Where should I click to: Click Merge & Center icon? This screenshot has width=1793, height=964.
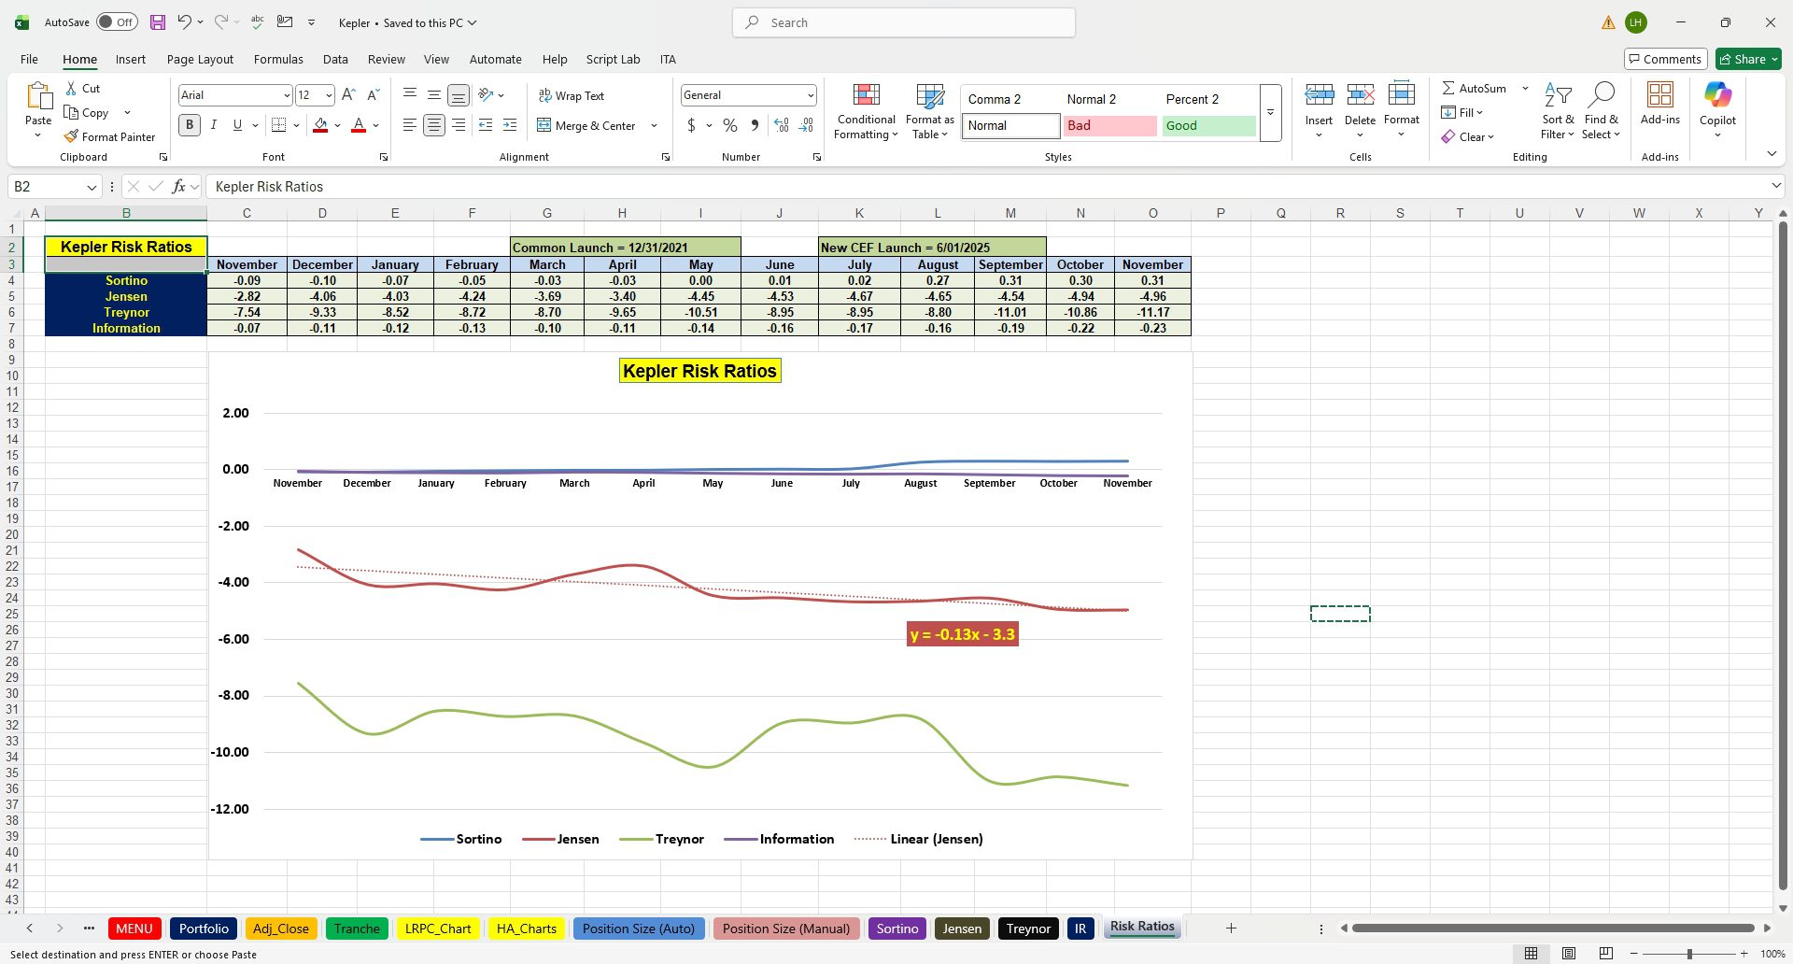(x=544, y=125)
